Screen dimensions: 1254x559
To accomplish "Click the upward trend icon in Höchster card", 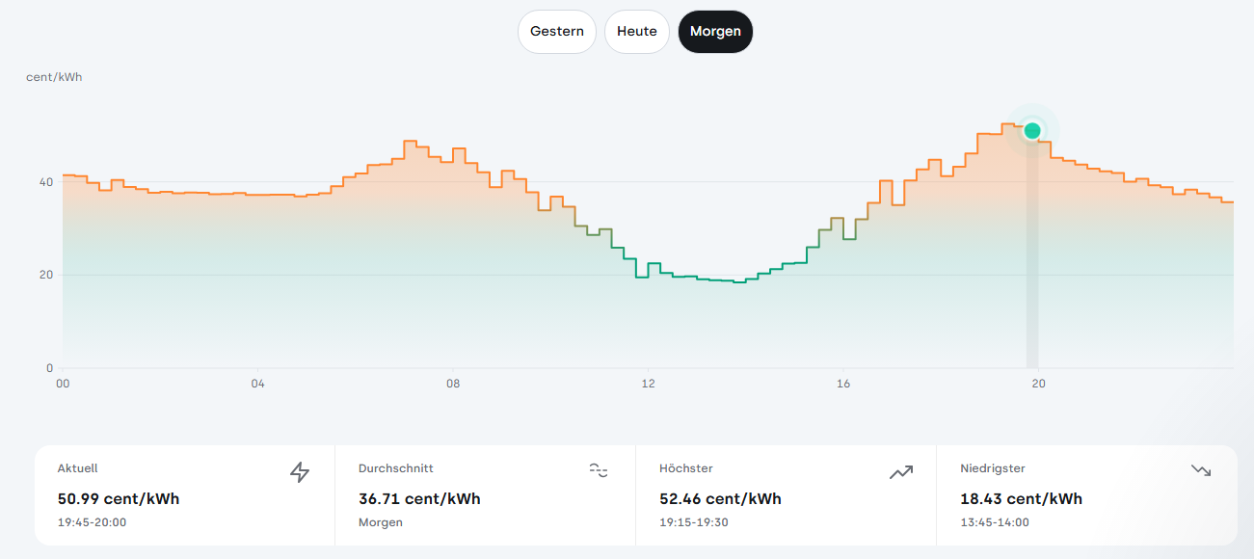I will coord(901,472).
